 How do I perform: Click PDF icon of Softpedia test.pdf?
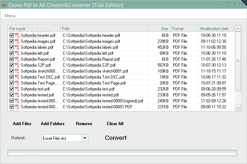pyautogui.click(x=17, y=89)
